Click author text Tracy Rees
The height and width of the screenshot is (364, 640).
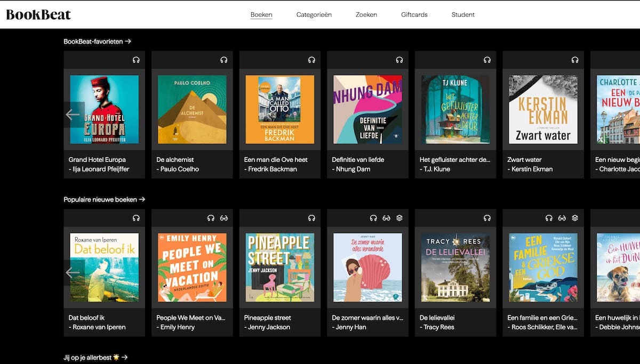[439, 327]
